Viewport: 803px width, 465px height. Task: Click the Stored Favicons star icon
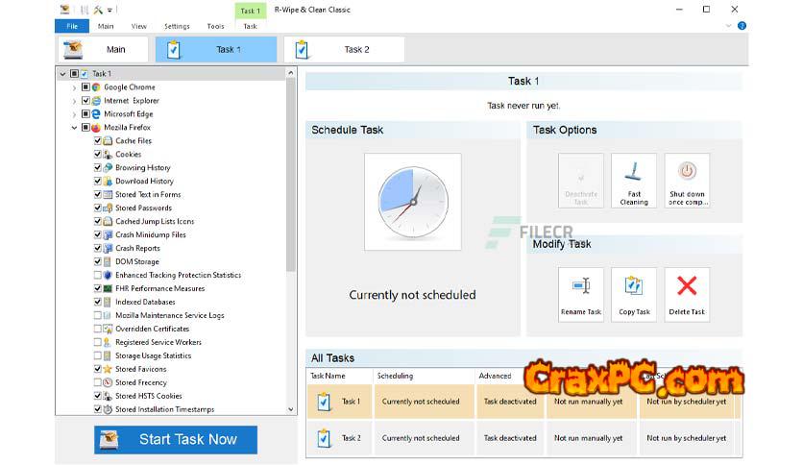(108, 369)
